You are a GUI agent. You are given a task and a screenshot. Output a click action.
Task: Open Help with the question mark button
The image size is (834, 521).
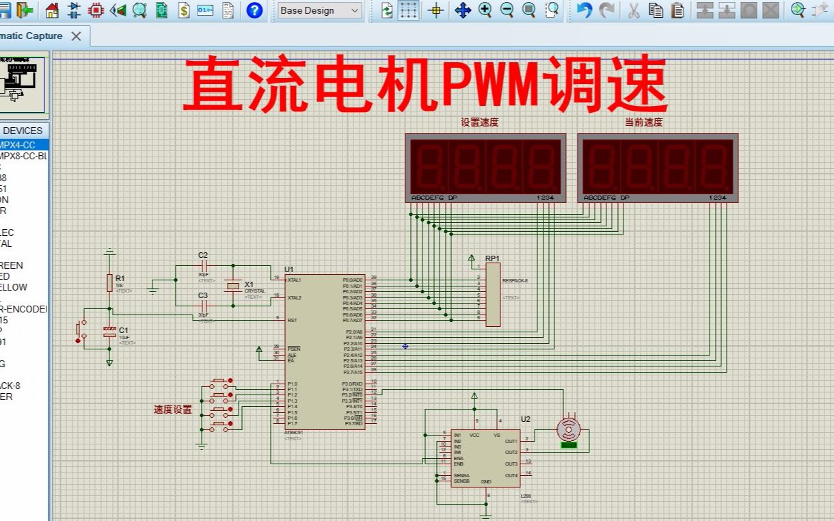253,10
